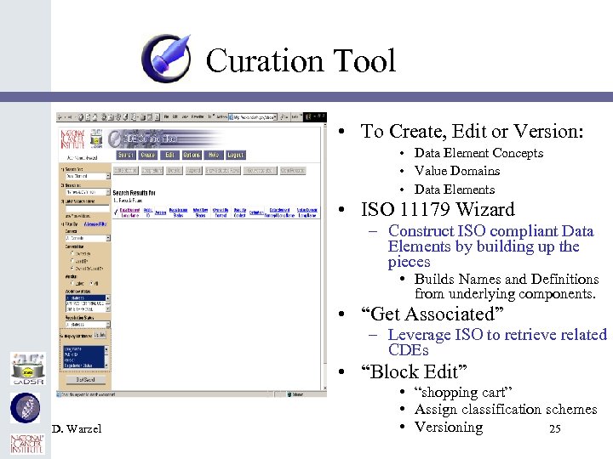Open the Registration Status dropdown
This screenshot has width=613, height=459.
(88, 325)
